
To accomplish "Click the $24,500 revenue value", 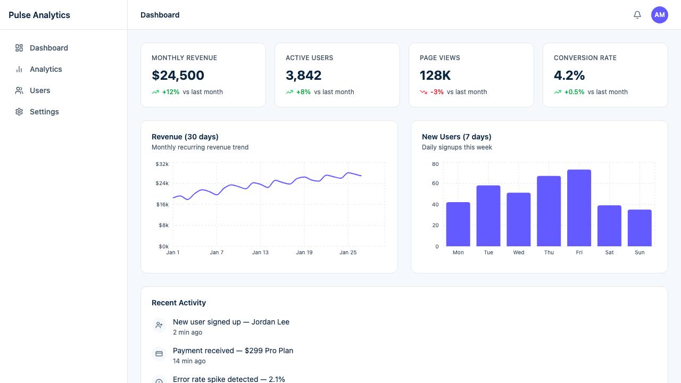I will click(x=178, y=76).
